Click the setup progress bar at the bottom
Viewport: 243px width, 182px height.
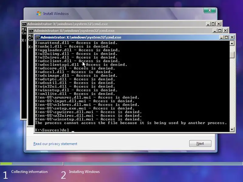[x=122, y=163]
